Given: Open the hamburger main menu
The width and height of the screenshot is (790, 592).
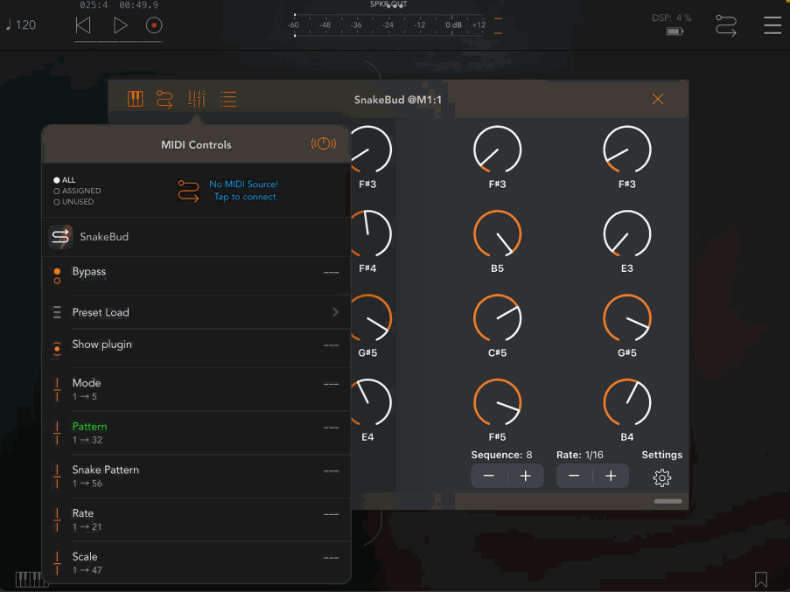Looking at the screenshot, I should [x=772, y=24].
